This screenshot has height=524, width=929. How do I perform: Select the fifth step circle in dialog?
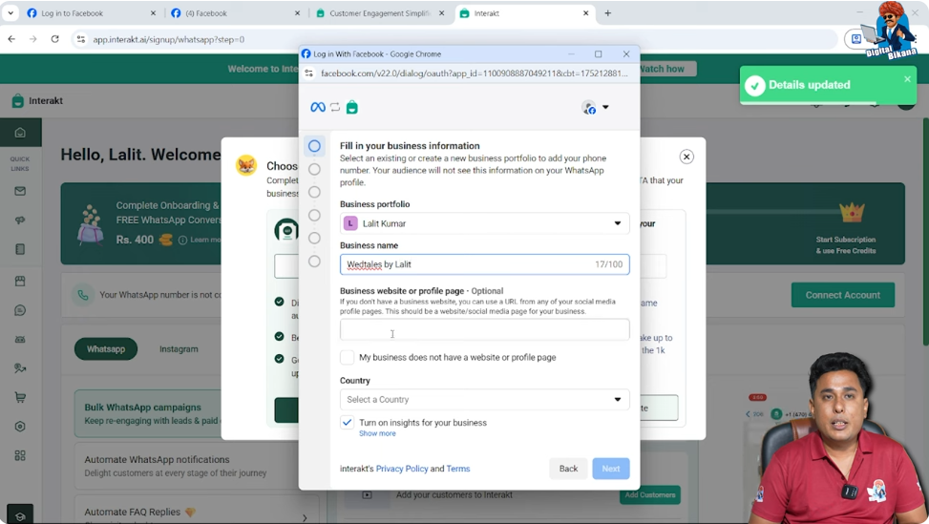pos(315,238)
